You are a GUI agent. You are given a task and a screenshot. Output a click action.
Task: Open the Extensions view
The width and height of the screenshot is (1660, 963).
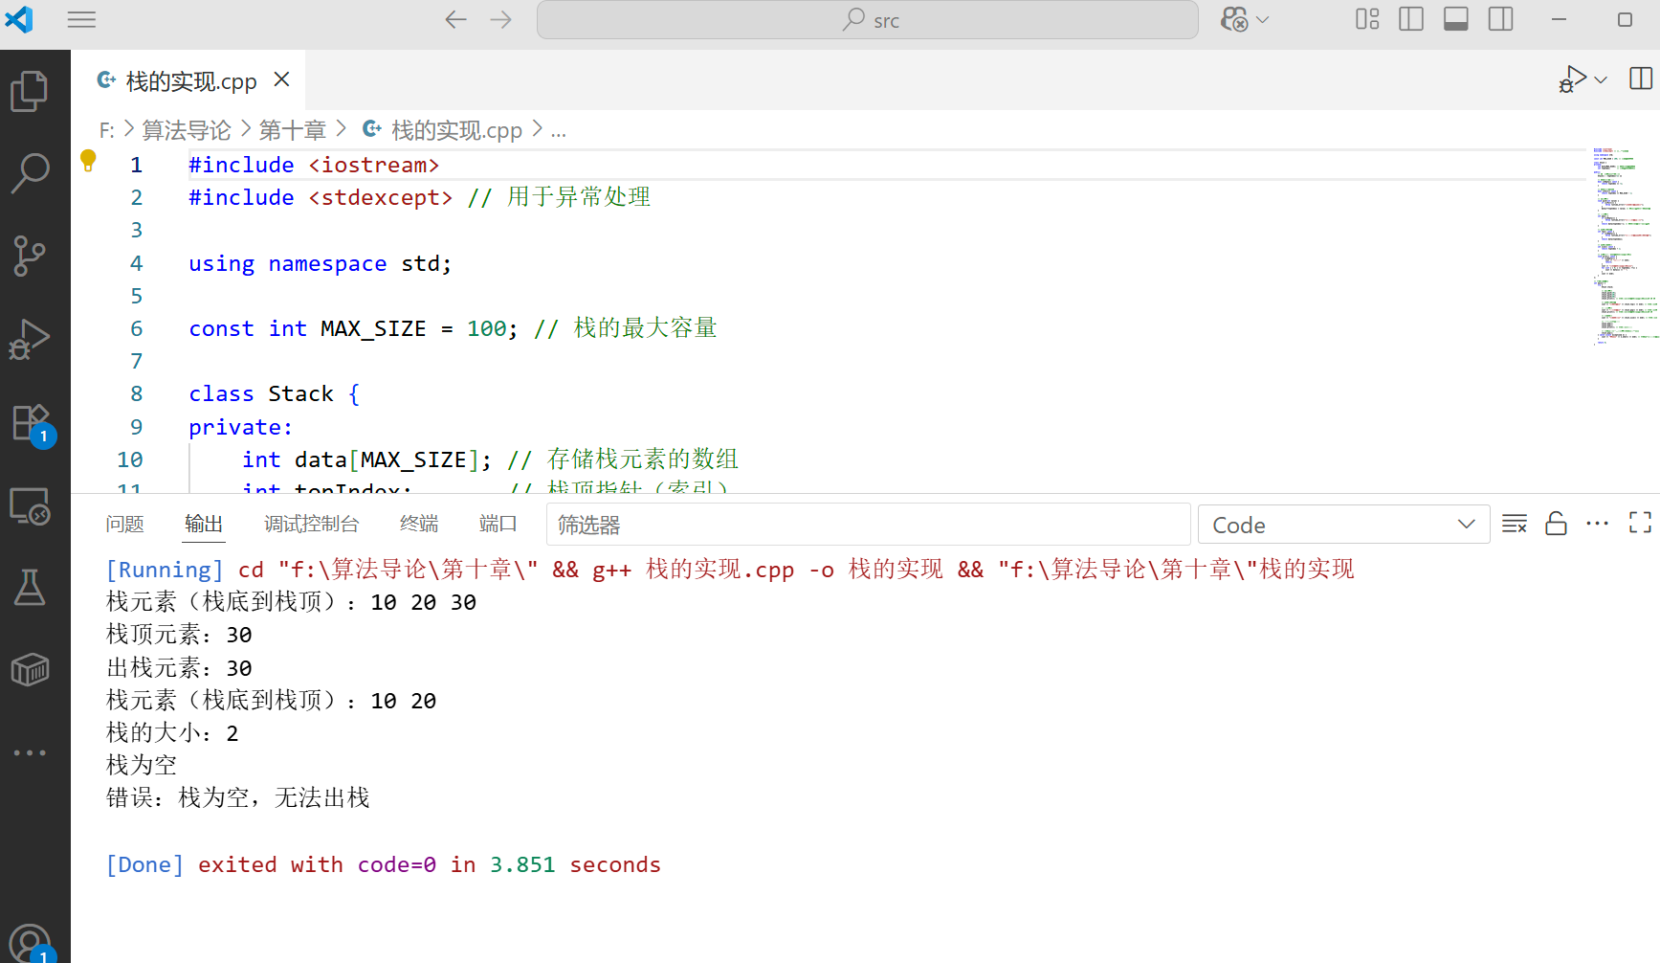coord(32,423)
